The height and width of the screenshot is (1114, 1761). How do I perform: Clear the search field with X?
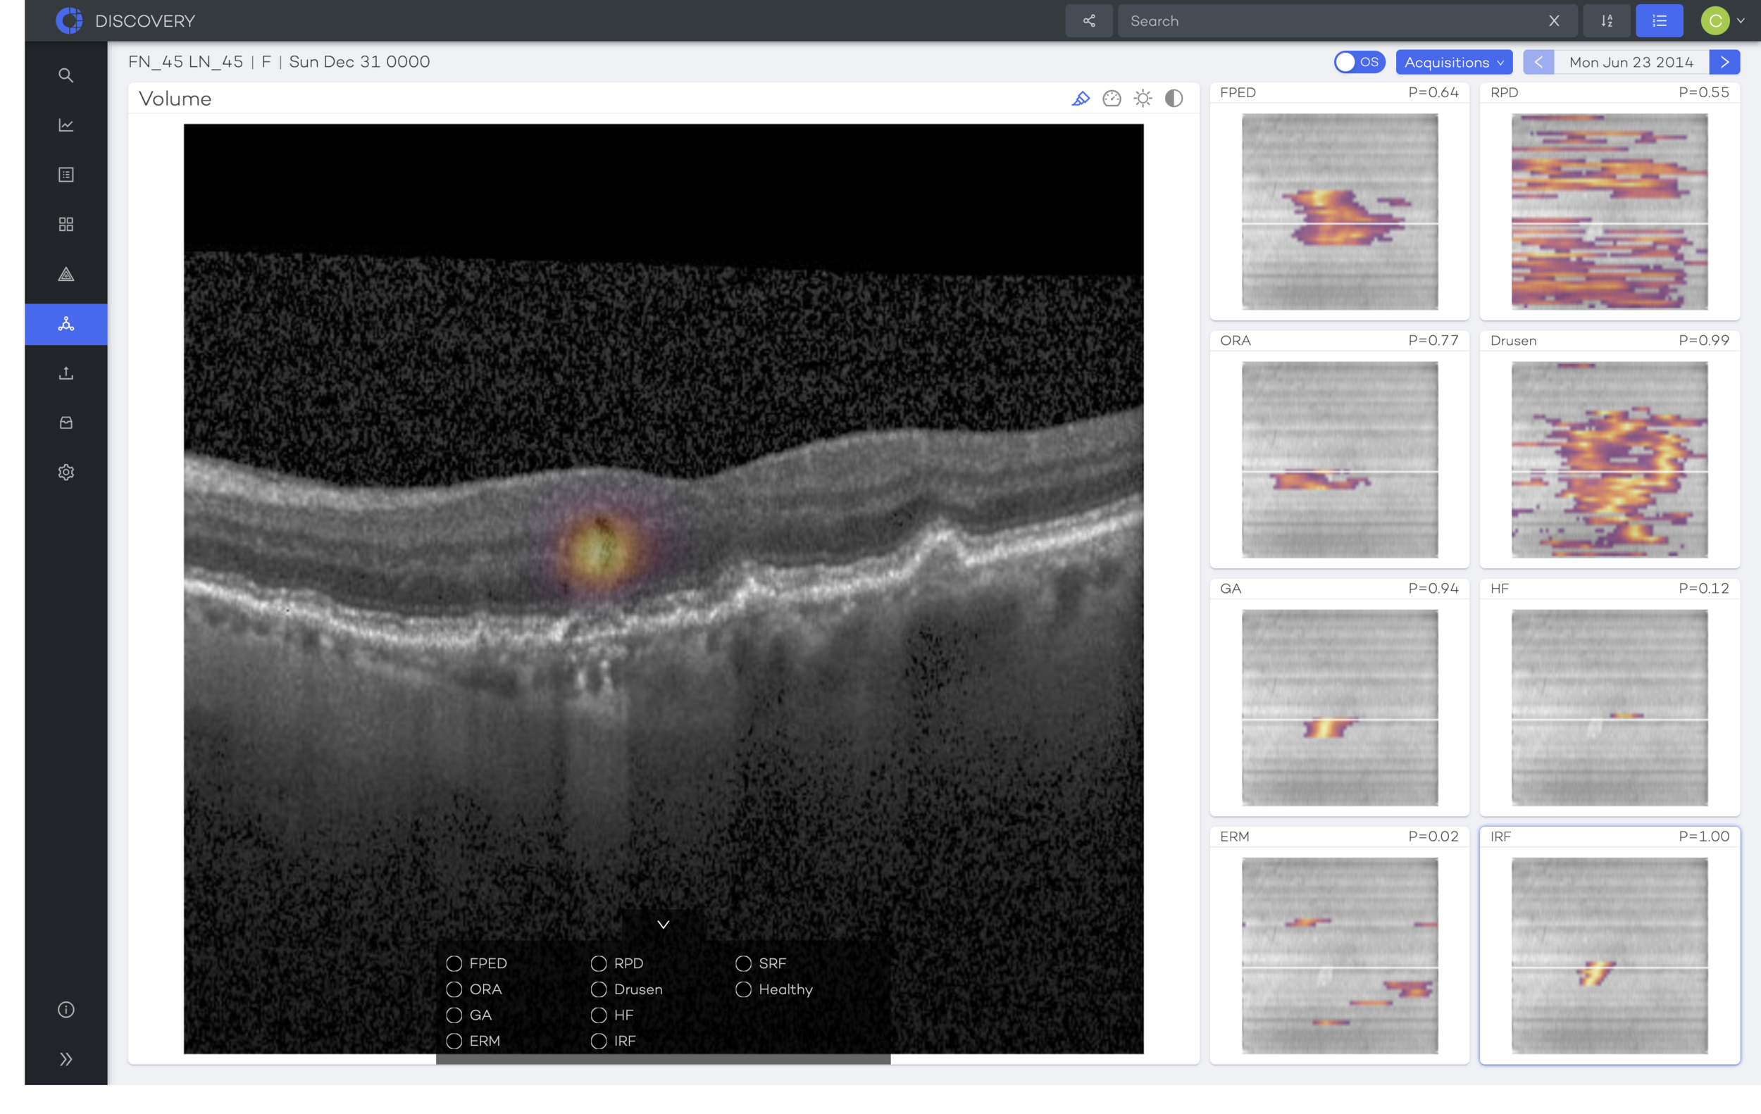pyautogui.click(x=1554, y=20)
